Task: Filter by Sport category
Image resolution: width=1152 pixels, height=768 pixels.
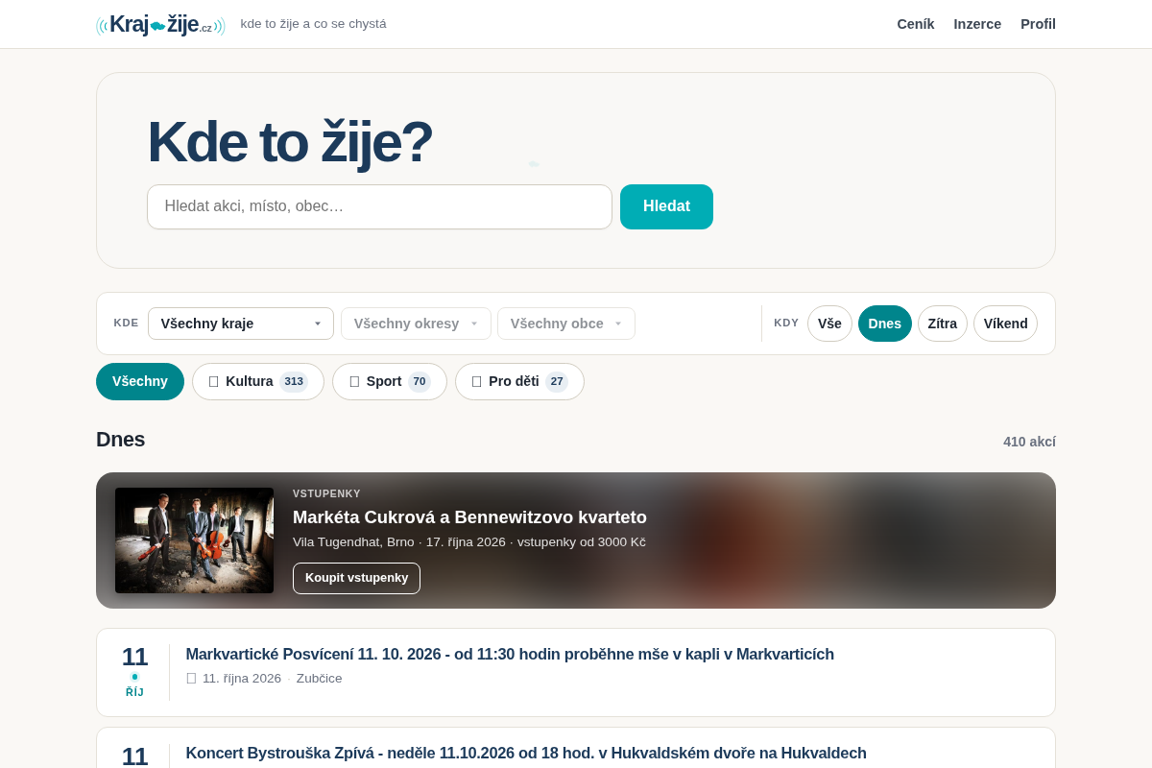Action: pos(390,381)
